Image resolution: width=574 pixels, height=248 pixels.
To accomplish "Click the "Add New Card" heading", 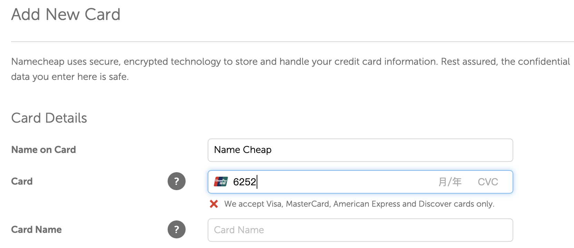I will pyautogui.click(x=66, y=14).
